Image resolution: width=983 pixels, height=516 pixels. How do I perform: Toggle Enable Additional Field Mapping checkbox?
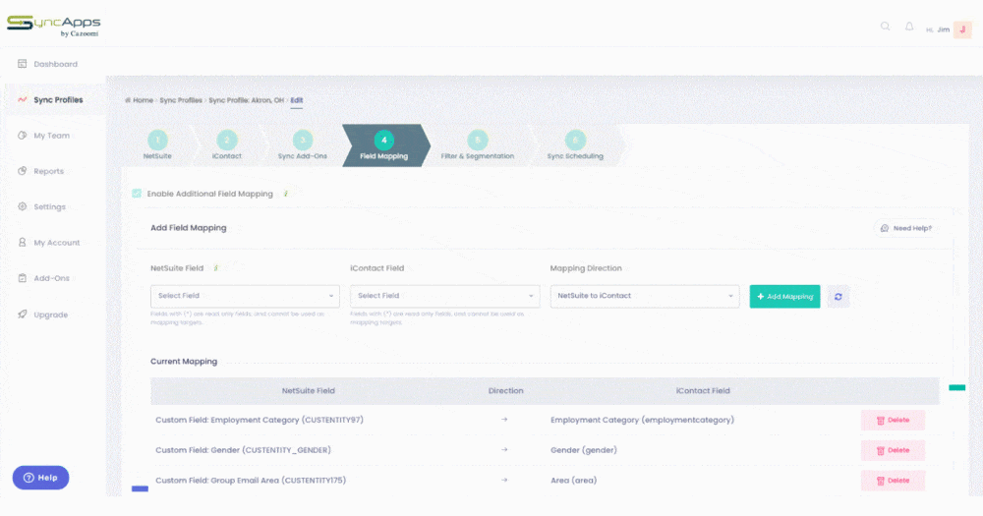(x=137, y=193)
